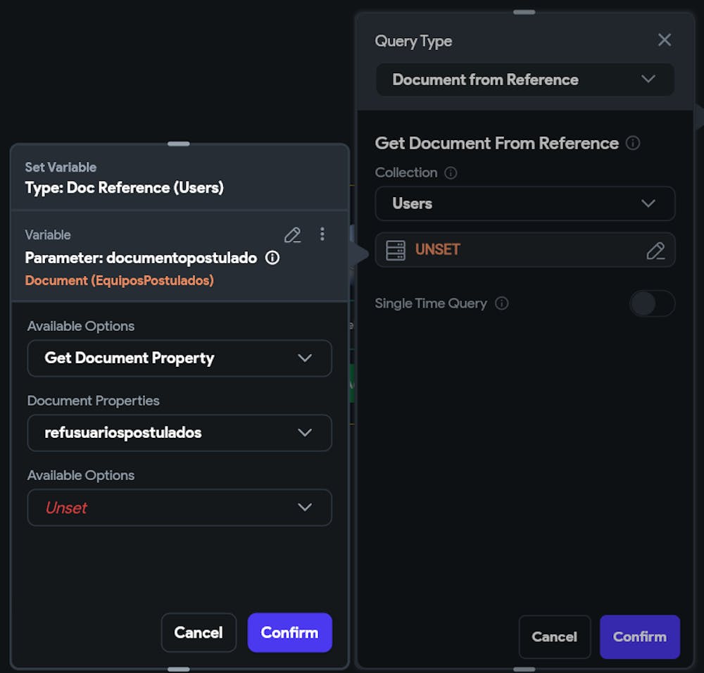Click the pencil icon to edit the Variable
The width and height of the screenshot is (704, 673).
tap(292, 234)
